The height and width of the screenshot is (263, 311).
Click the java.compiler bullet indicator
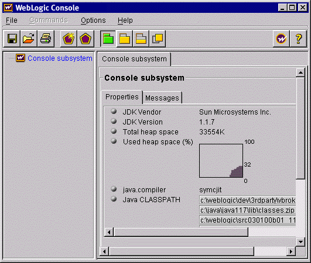(114, 189)
